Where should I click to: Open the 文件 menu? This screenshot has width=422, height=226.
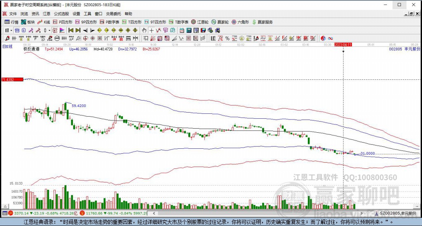point(13,14)
